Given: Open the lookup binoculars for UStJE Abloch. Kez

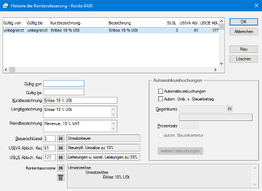Looking at the screenshot, I should (61, 158).
